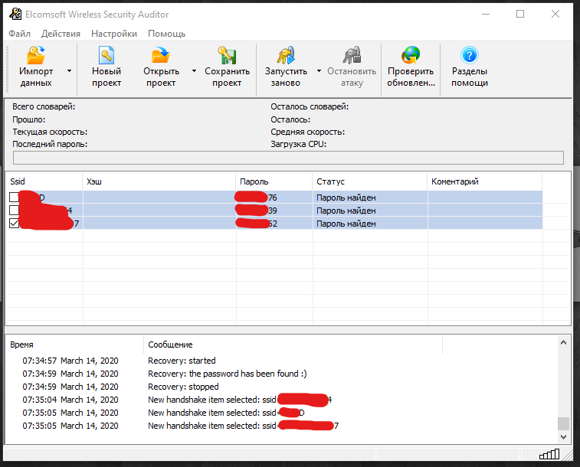Screen dimensions: 580x467
Task: Click the Импорт данных toolbar icon
Action: click(x=36, y=57)
